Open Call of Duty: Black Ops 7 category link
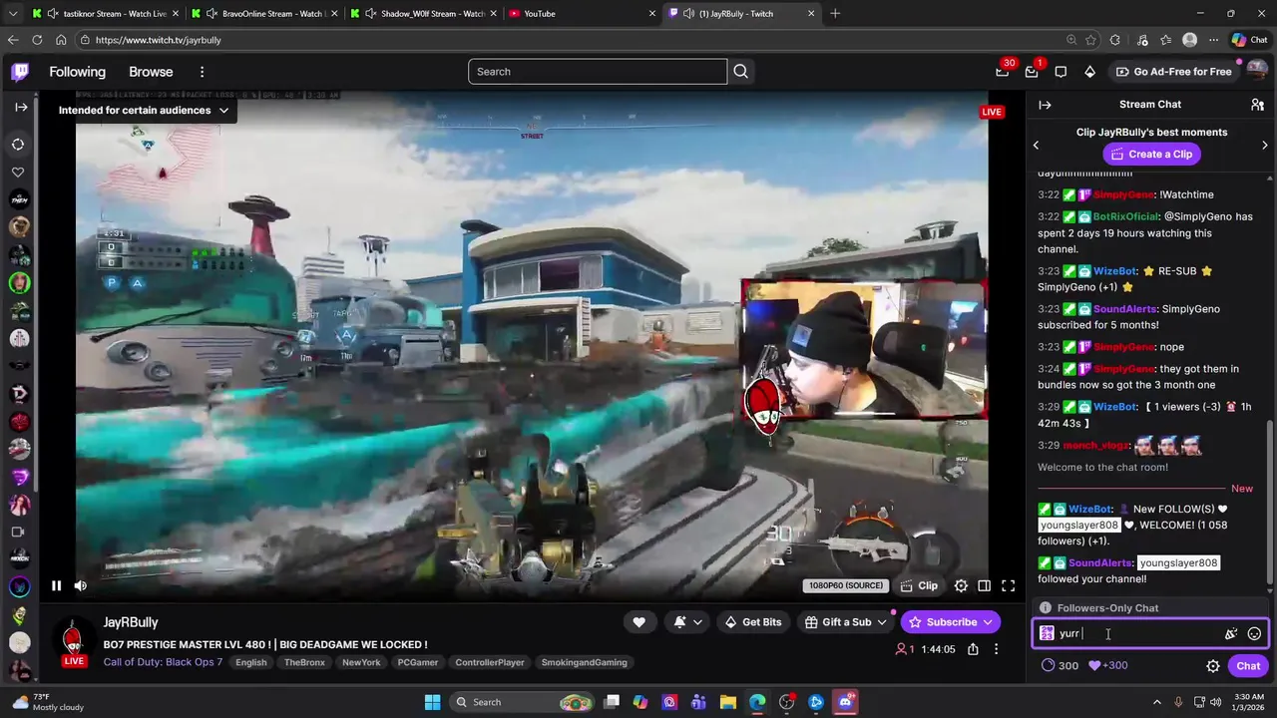The image size is (1277, 718). click(163, 662)
